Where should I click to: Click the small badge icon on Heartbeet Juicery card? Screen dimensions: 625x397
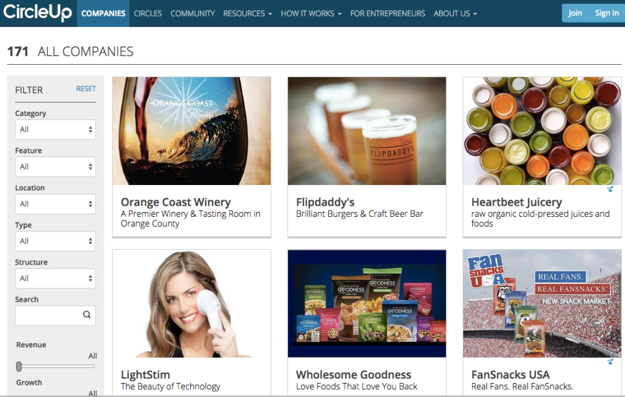pyautogui.click(x=610, y=189)
